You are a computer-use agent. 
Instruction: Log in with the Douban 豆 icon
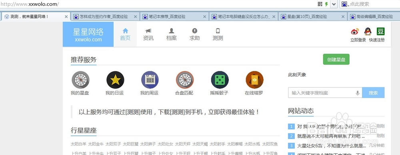click(x=381, y=31)
